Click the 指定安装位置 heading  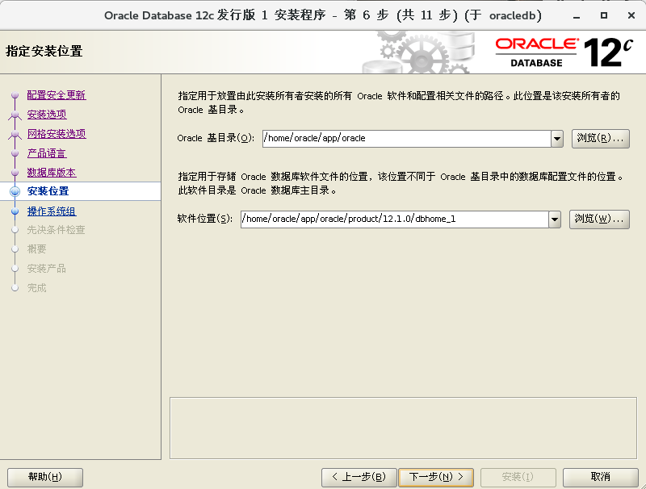point(44,52)
